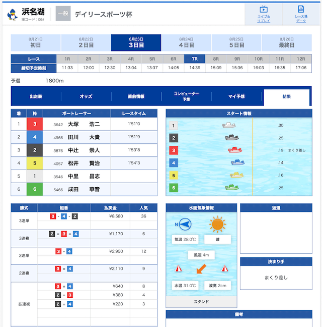Click the sunny weather sun icon

[217, 224]
